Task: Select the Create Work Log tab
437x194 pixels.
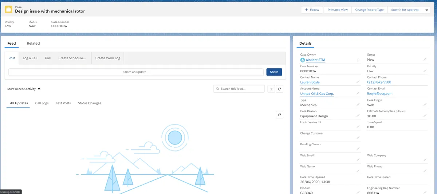Action: [x=108, y=58]
